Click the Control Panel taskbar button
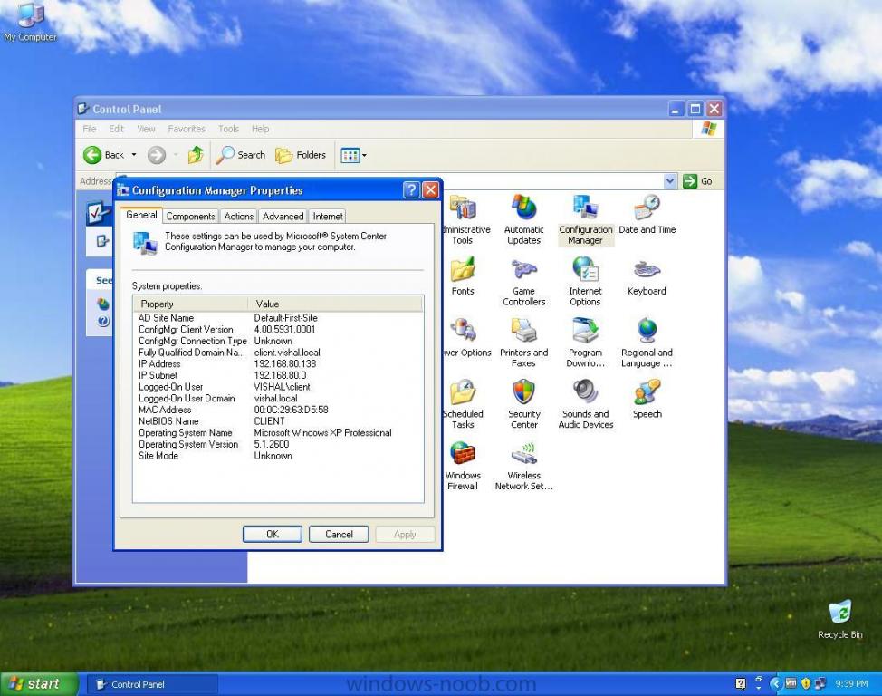This screenshot has height=696, width=882. [x=151, y=684]
